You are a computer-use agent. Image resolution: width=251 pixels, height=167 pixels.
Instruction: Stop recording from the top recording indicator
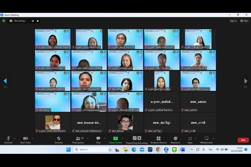point(38,21)
